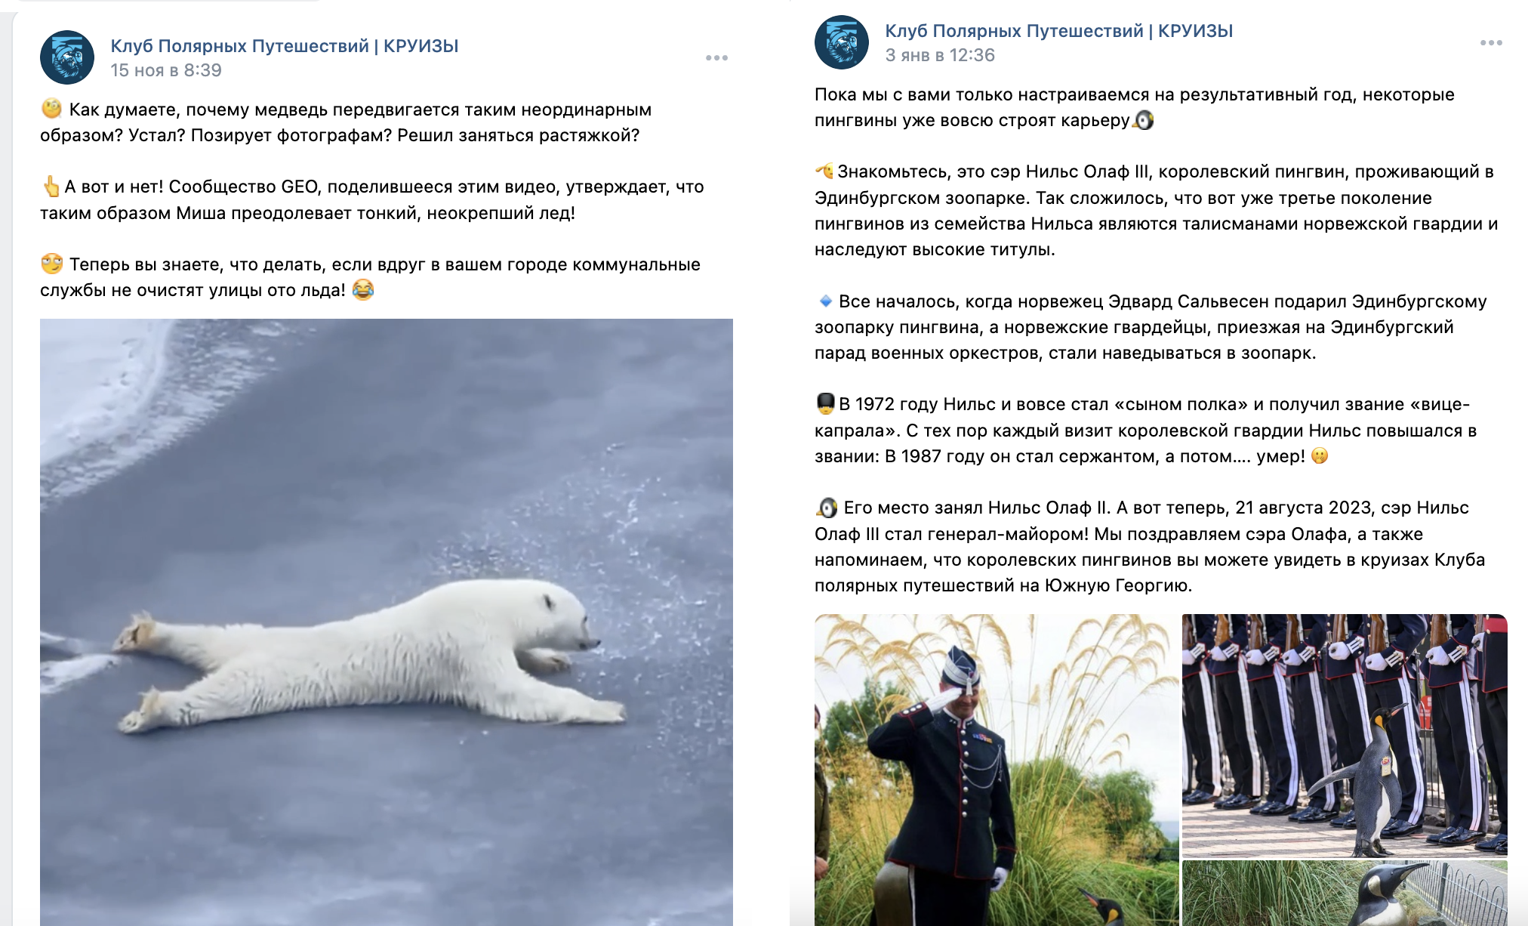The image size is (1528, 926).
Task: Open the bottom-right penguin close-up photo
Action: tap(1345, 894)
